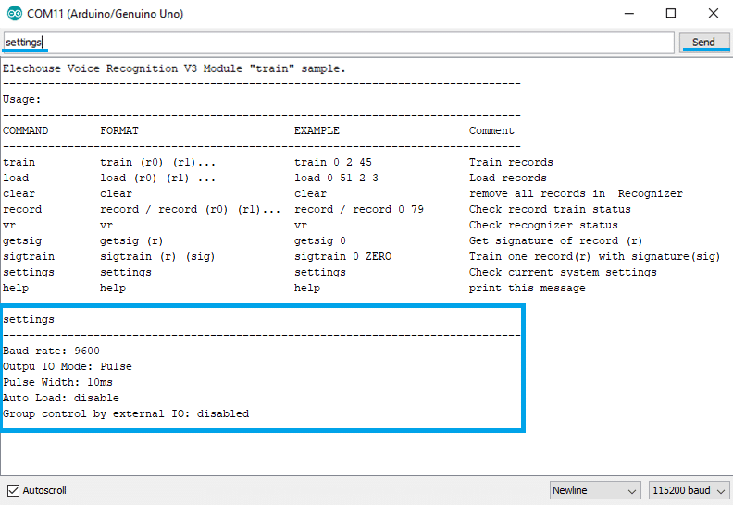Click 'record / record (r0) (r1)...' format text
The image size is (733, 505).
(x=191, y=209)
